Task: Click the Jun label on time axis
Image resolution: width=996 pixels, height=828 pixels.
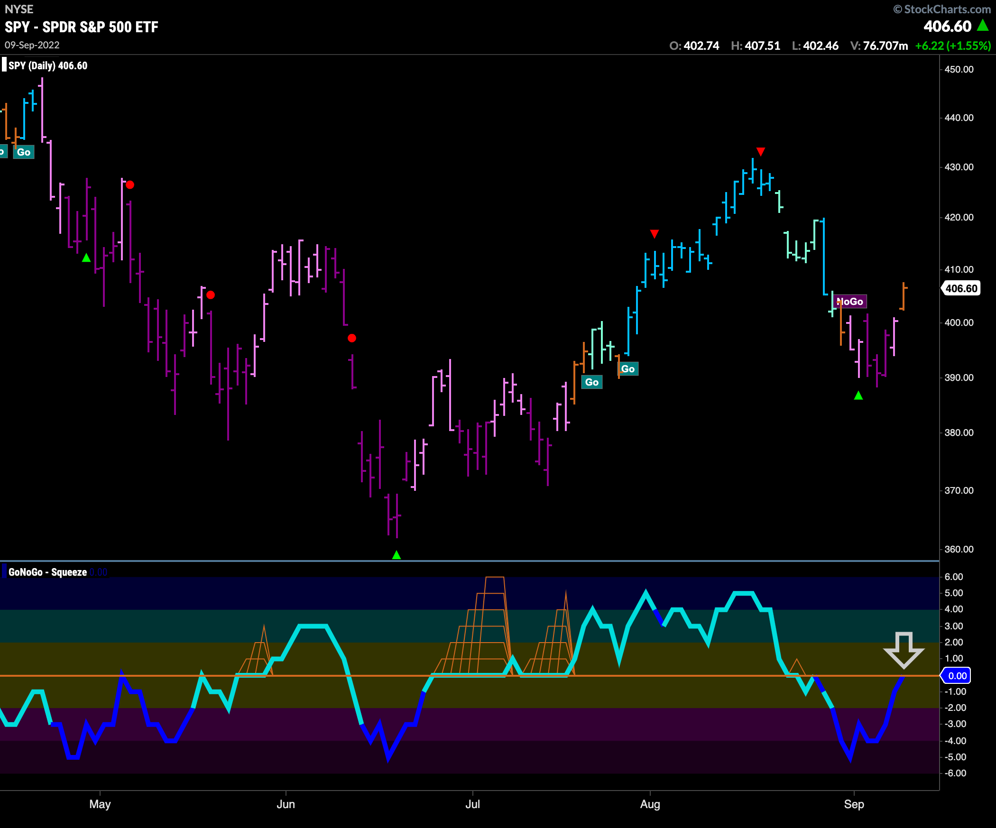Action: click(x=286, y=804)
